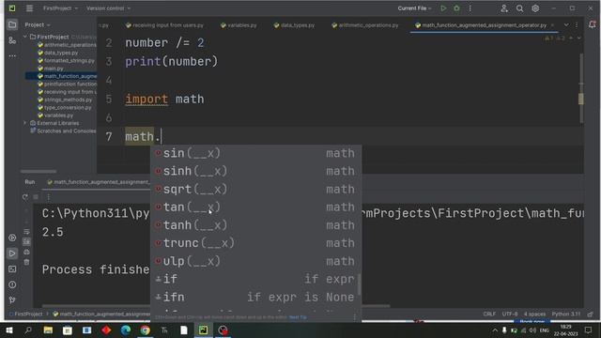Choose the 'ifn' postfix template
601x338 pixels.
[x=255, y=297]
